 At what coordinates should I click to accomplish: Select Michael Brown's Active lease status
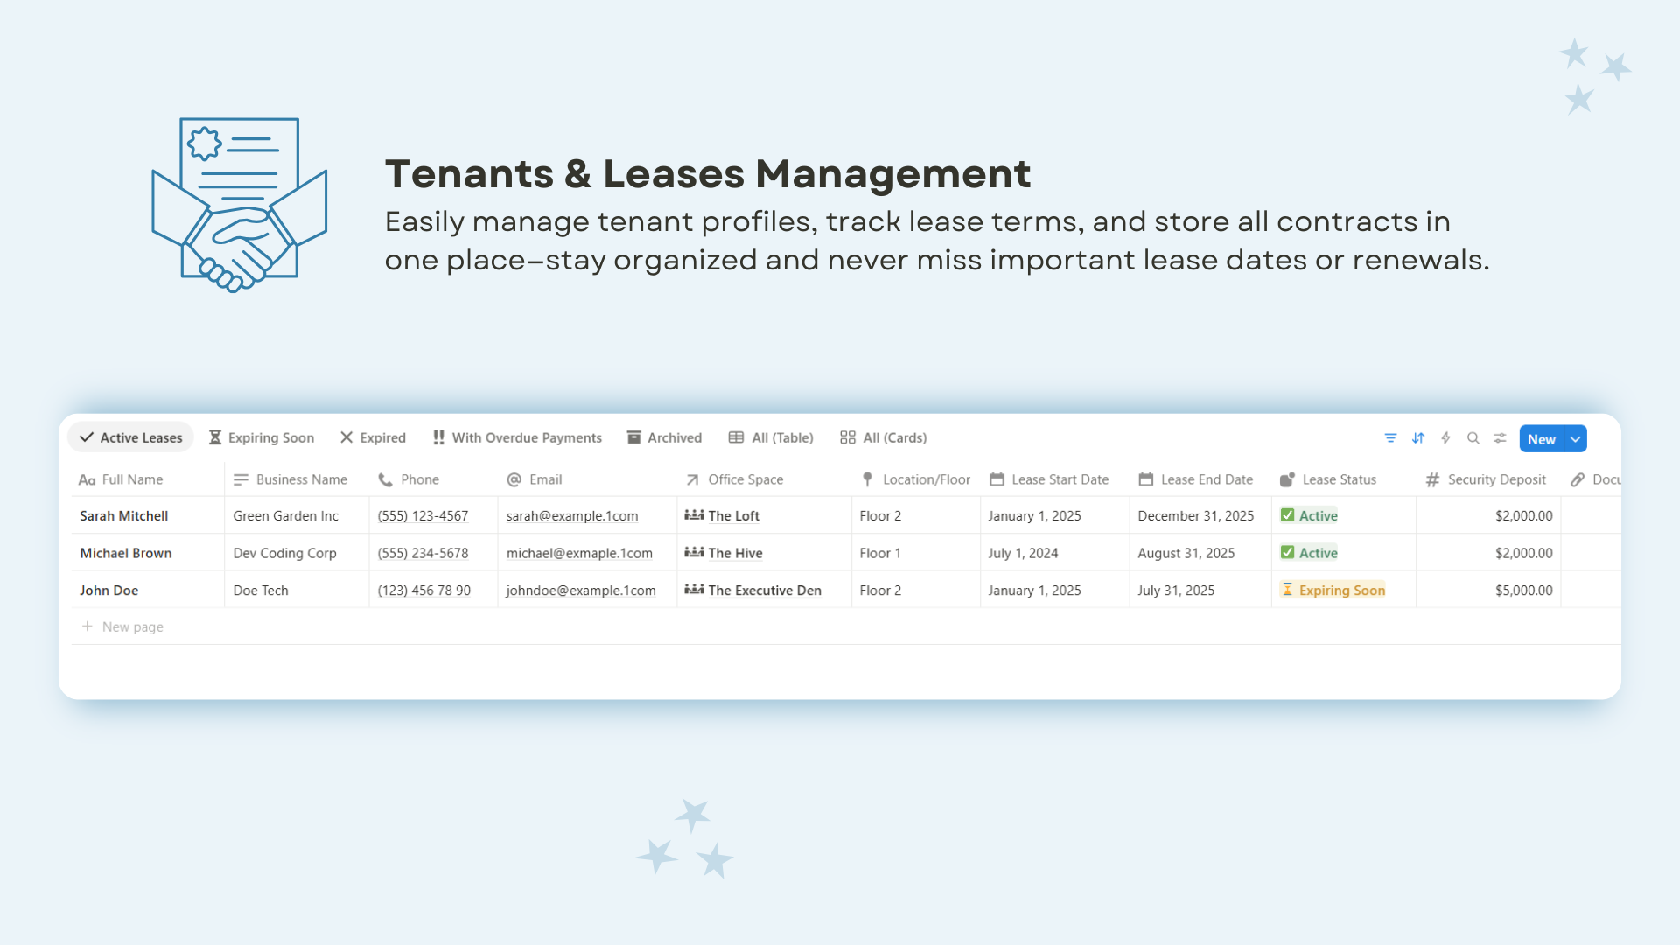pos(1310,553)
